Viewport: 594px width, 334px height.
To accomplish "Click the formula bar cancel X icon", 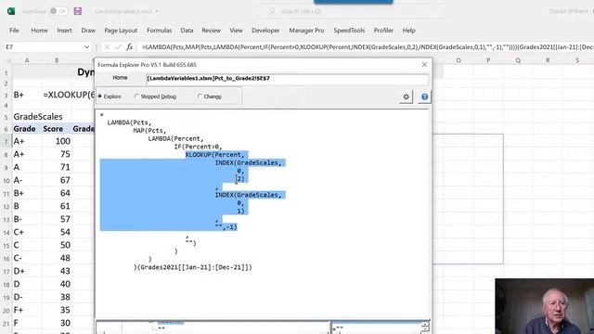I will pos(107,47).
